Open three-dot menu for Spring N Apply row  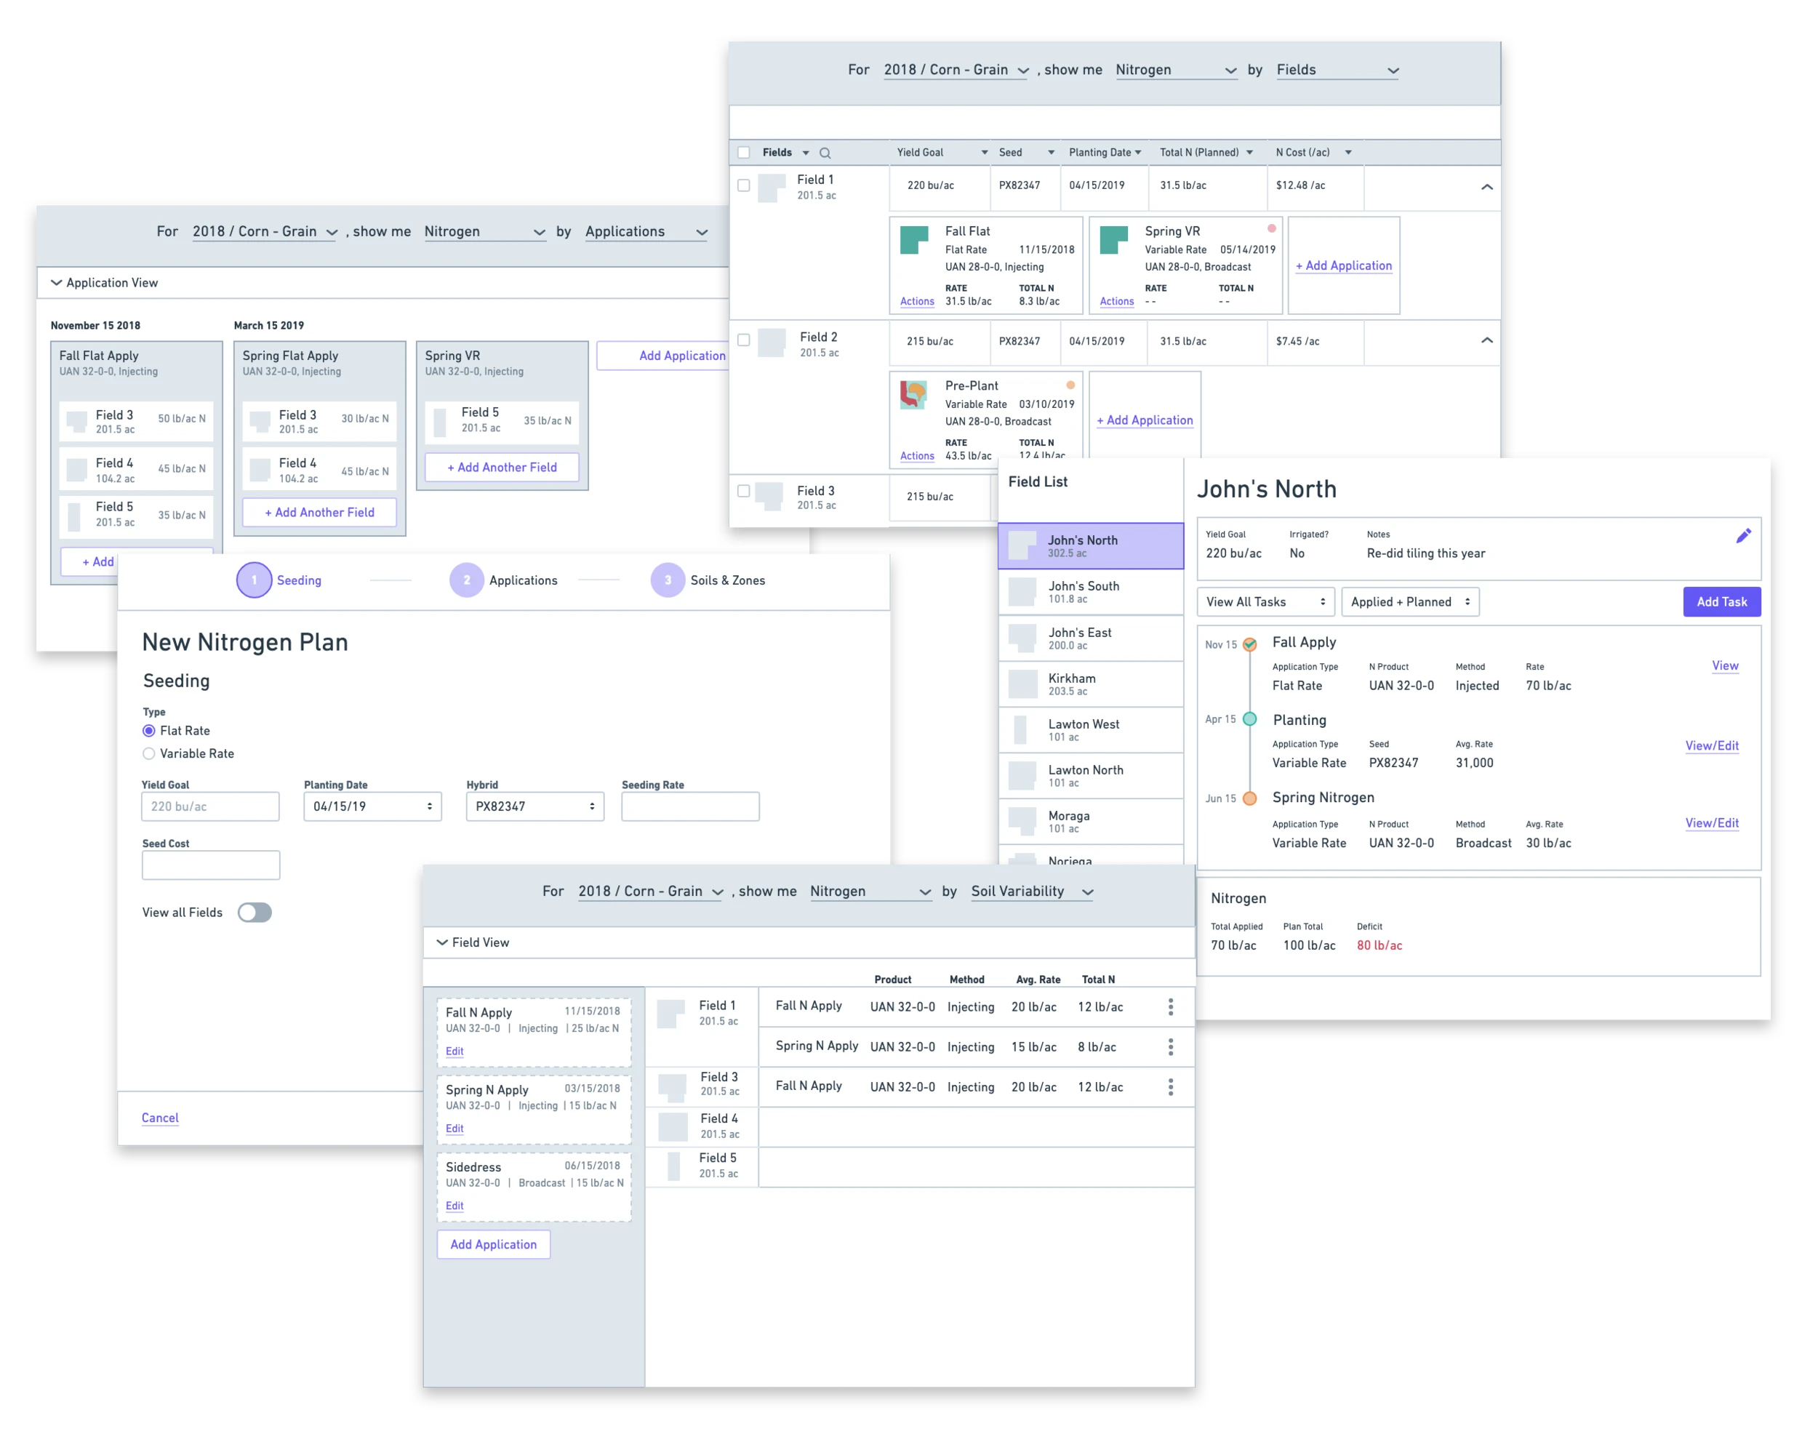click(x=1170, y=1046)
